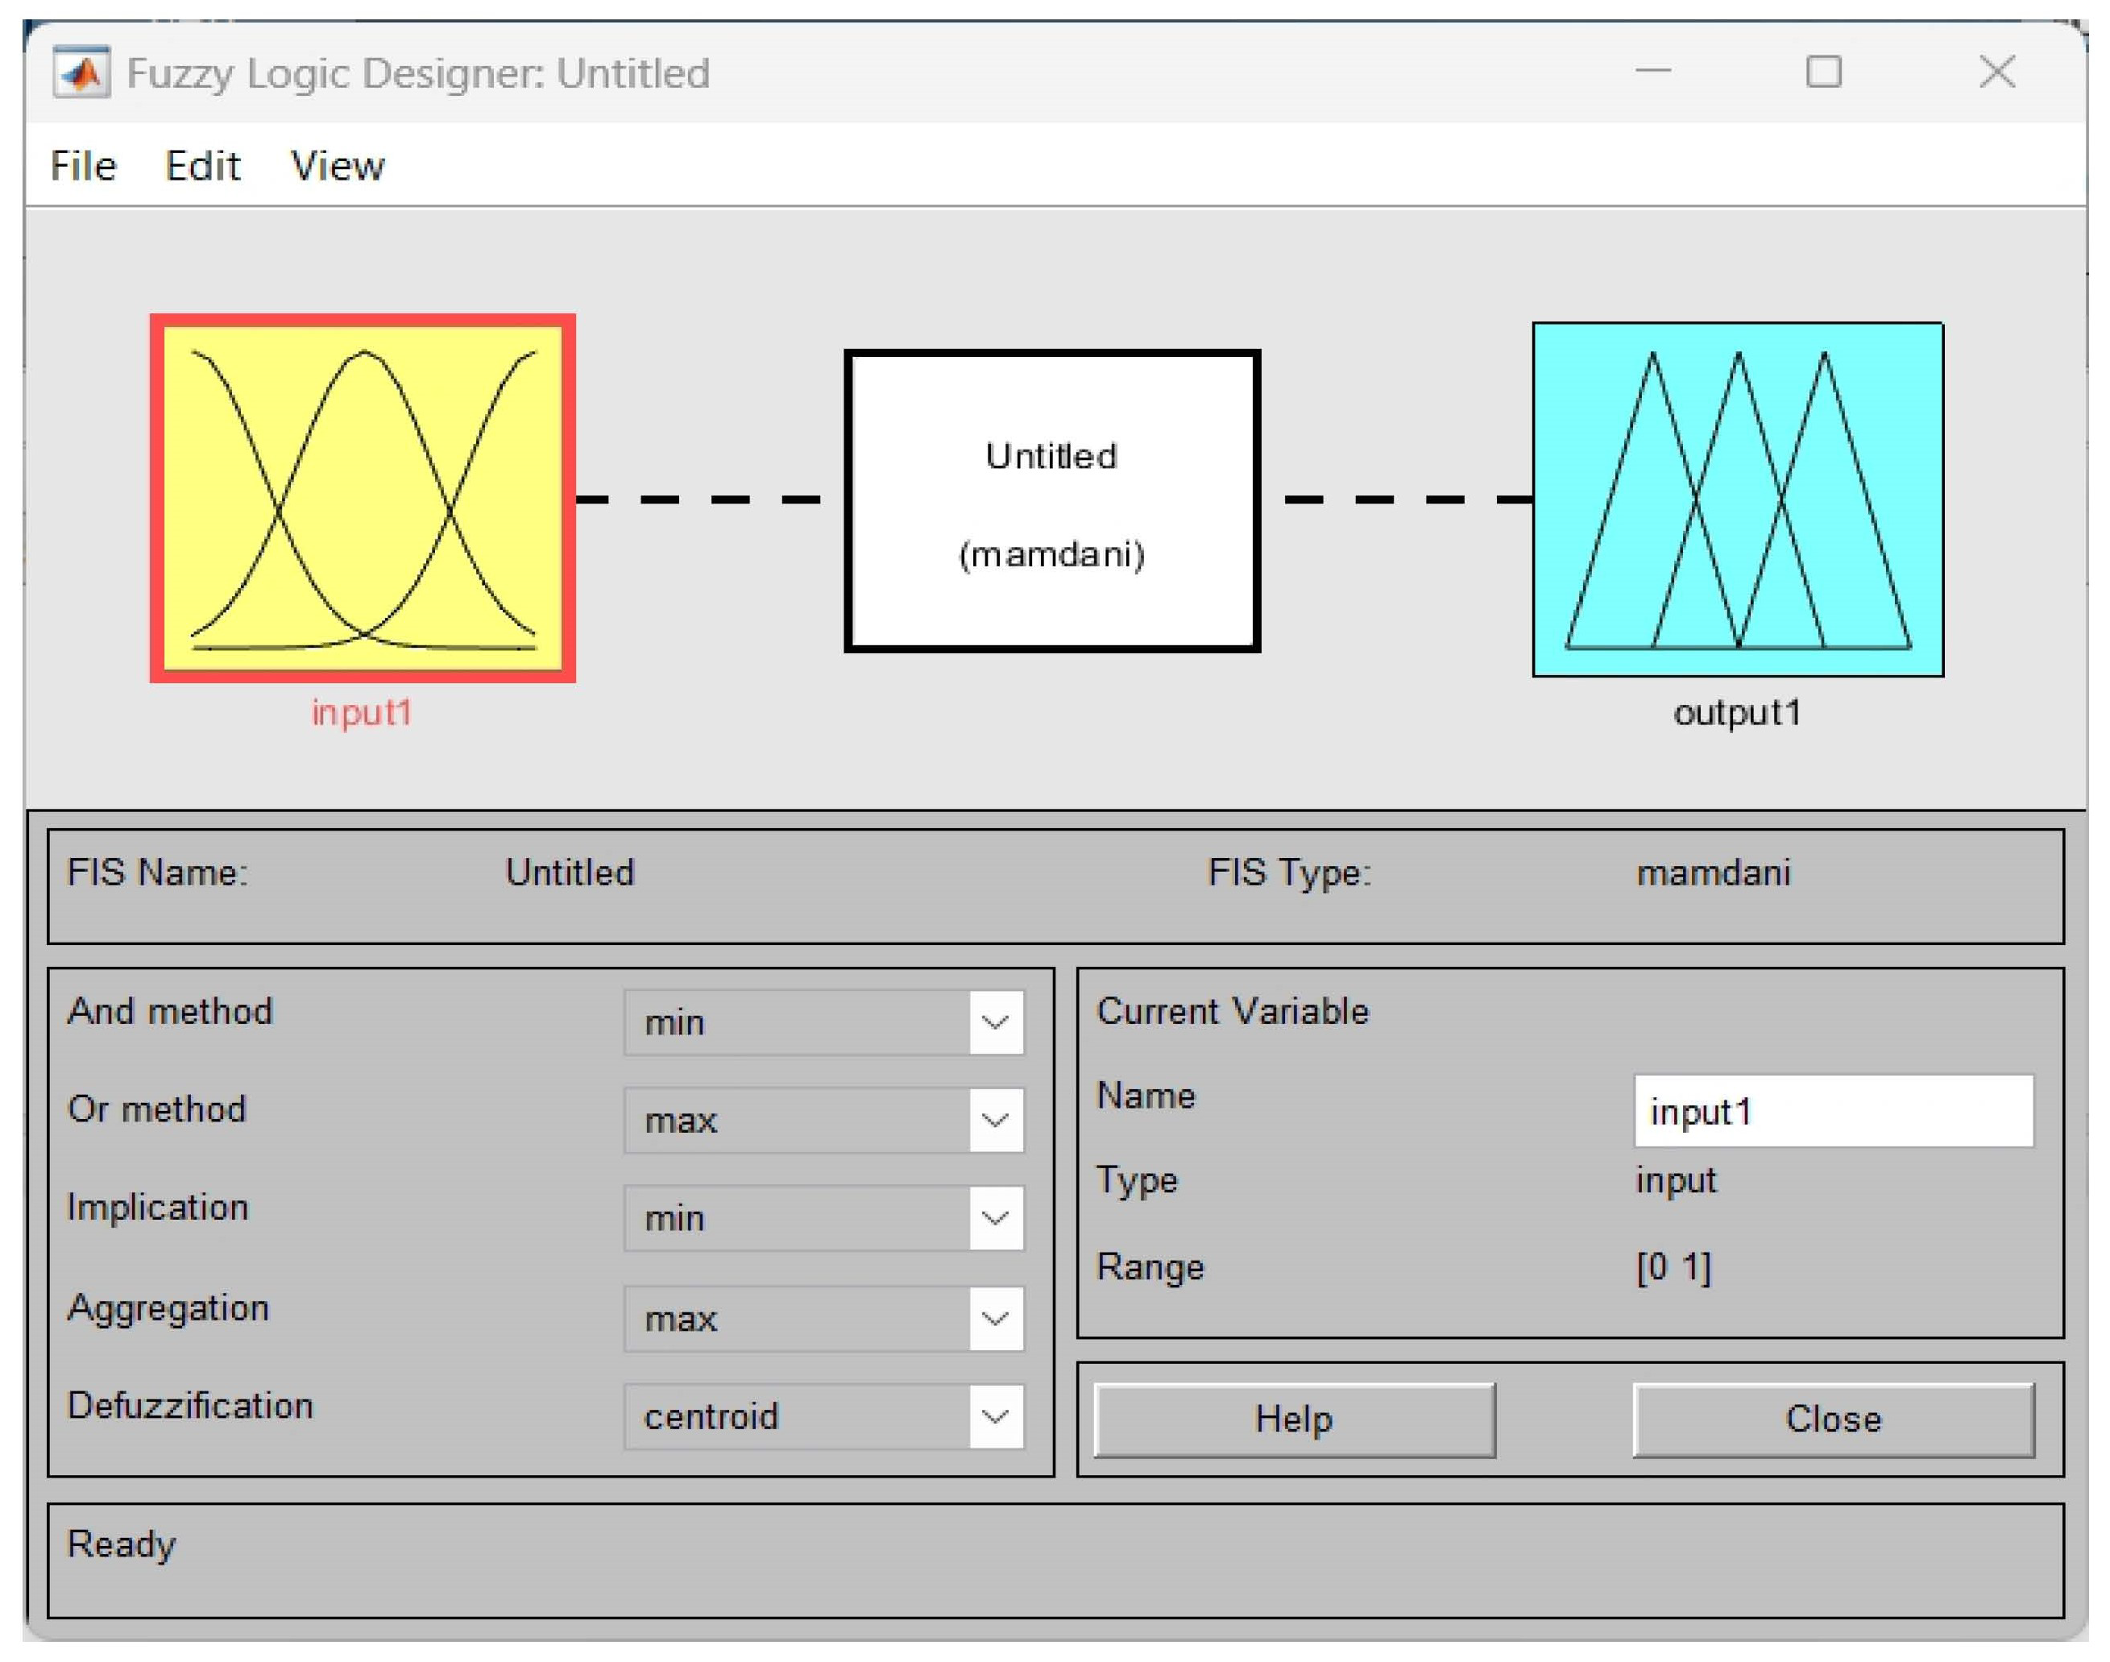2110x1662 pixels.
Task: Click the current variable Name input field
Action: 1833,1111
